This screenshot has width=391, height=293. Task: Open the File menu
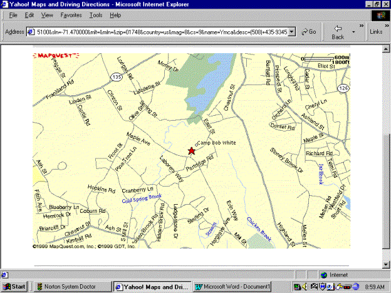tap(13, 15)
